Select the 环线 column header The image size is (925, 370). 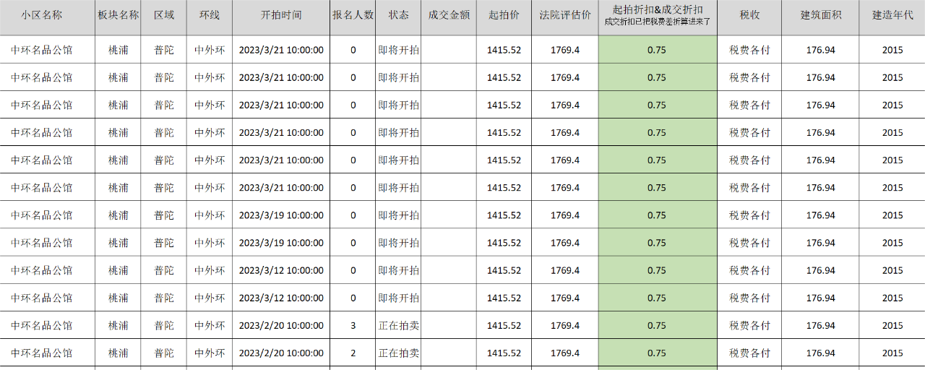pyautogui.click(x=210, y=15)
